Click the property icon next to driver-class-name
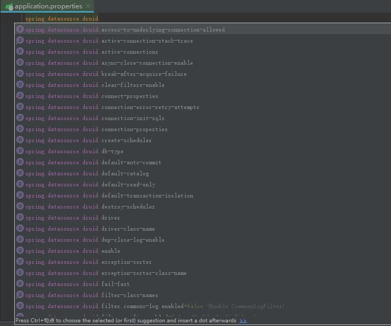Image resolution: width=391 pixels, height=326 pixels. click(x=20, y=229)
